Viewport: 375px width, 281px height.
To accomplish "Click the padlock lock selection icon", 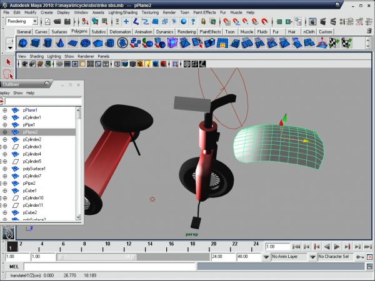I will (x=203, y=22).
